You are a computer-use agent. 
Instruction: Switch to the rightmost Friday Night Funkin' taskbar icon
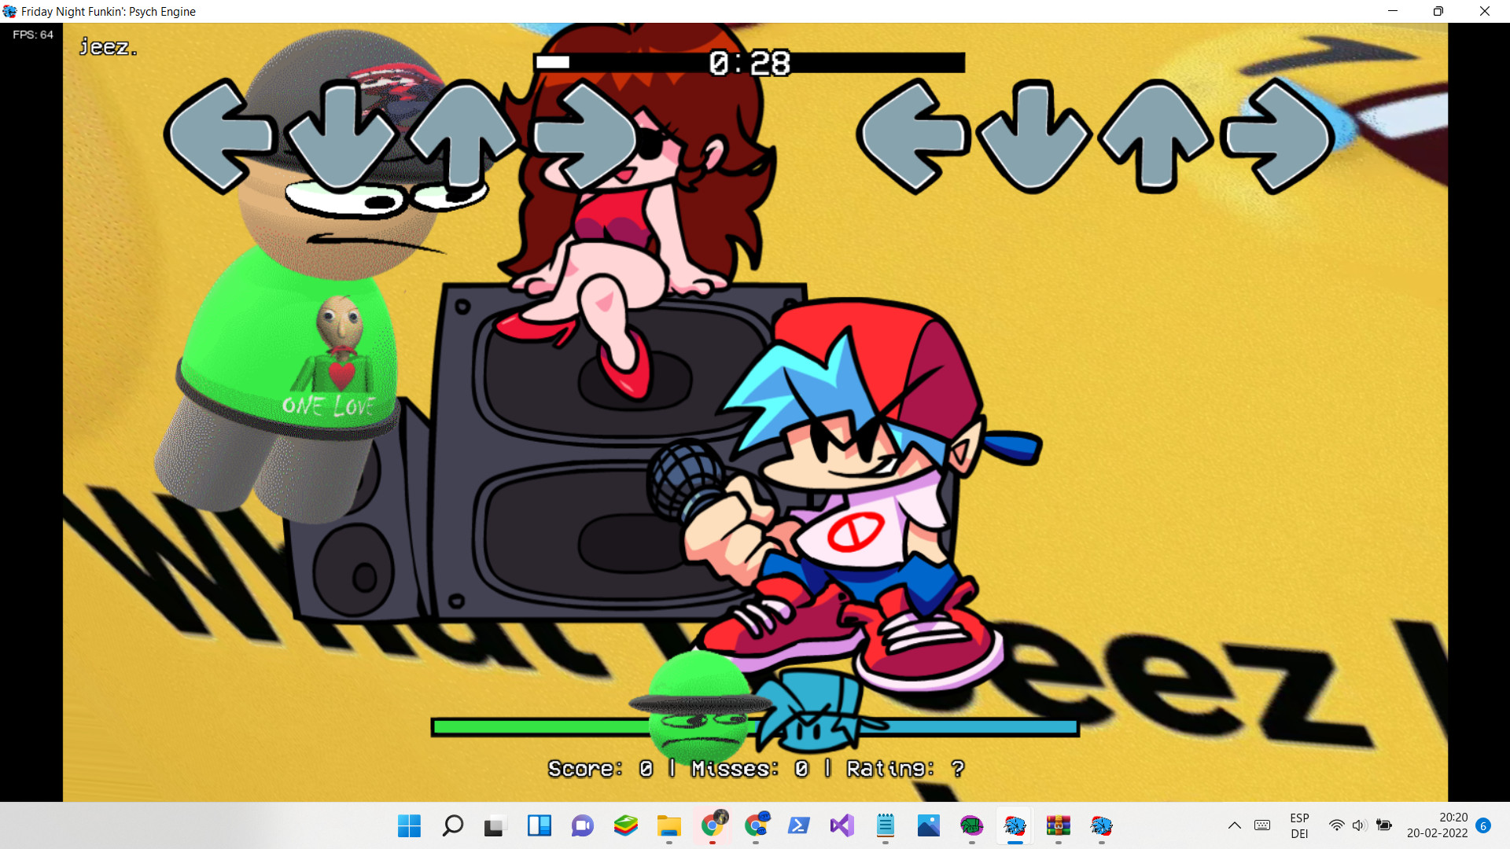[x=1102, y=825]
